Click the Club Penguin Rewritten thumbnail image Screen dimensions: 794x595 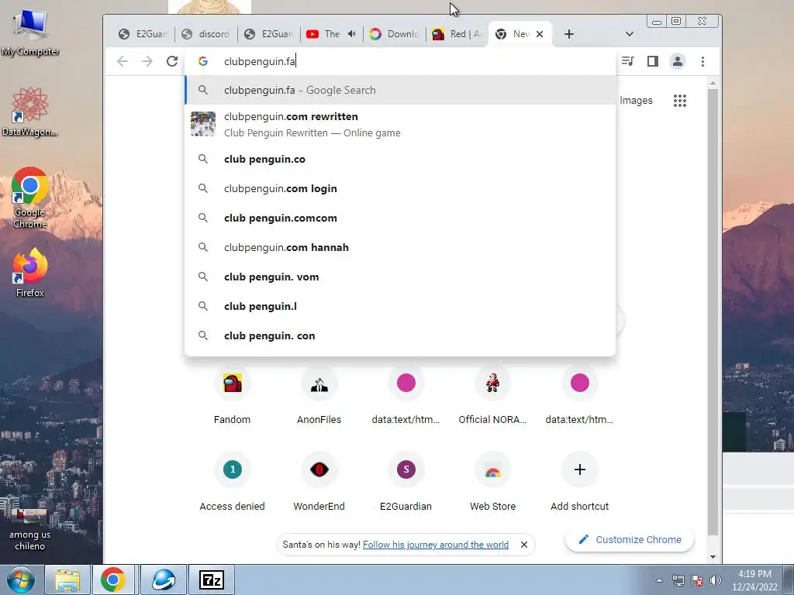tap(203, 124)
